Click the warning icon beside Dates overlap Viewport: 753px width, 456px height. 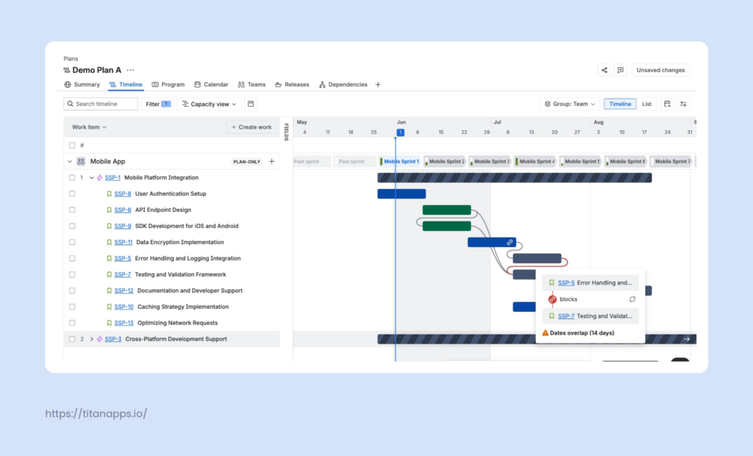click(545, 333)
